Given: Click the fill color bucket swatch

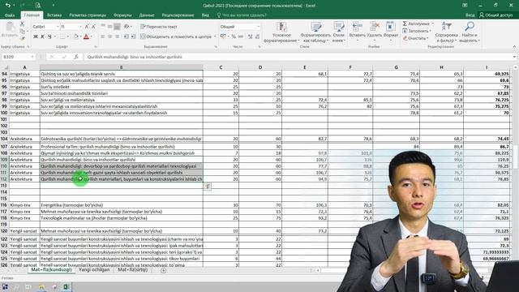Looking at the screenshot, I should click(x=75, y=36).
